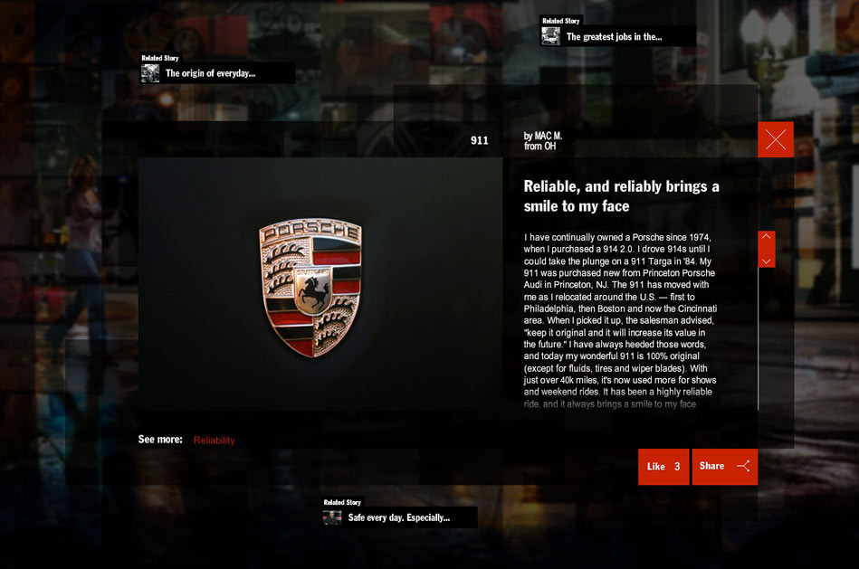
Task: Share the story
Action: 725,467
